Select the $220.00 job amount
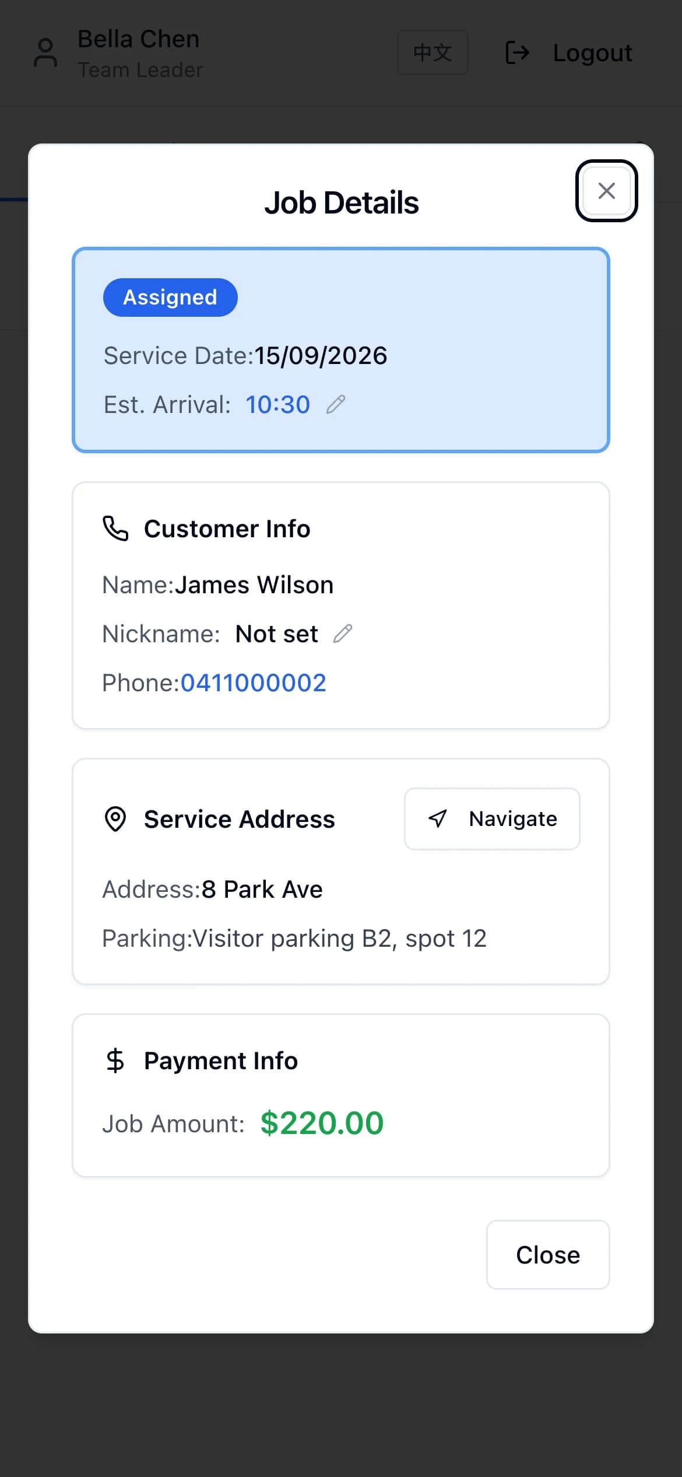Image resolution: width=682 pixels, height=1477 pixels. point(322,1123)
